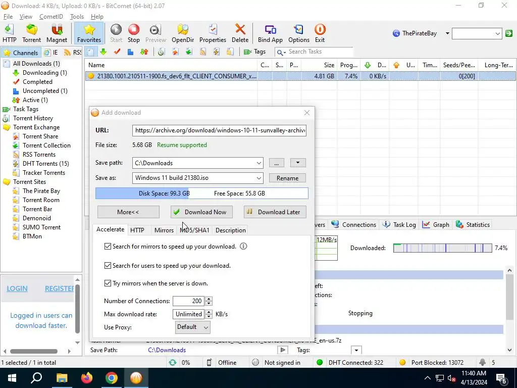Click the Download Now button
Viewport: 517px width, 388px height.
pos(201,212)
